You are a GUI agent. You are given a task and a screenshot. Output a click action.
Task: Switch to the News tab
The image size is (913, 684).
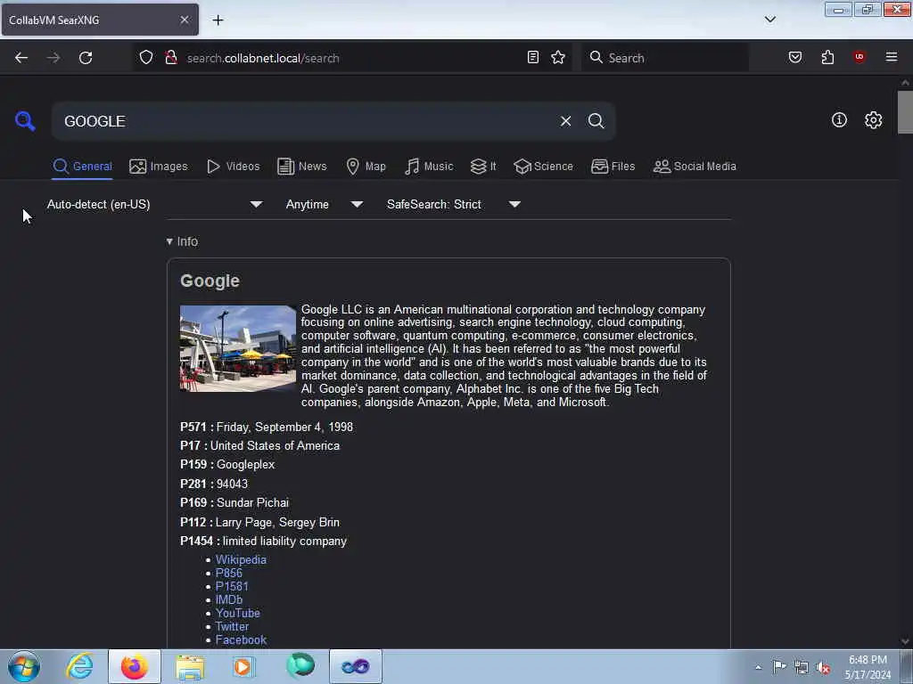coord(301,167)
